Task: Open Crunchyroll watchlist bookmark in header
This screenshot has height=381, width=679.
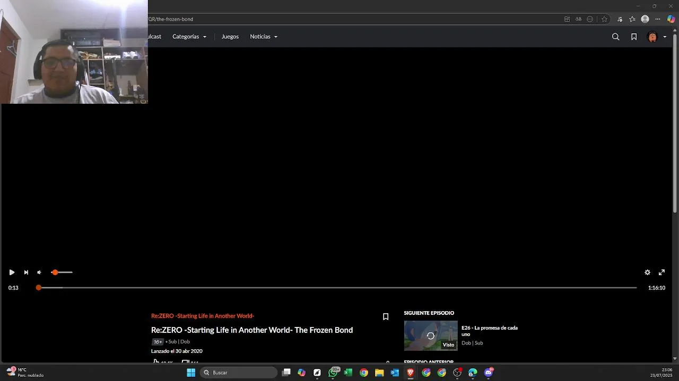Action: coord(634,37)
